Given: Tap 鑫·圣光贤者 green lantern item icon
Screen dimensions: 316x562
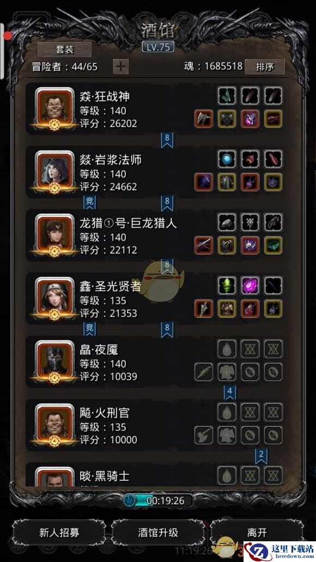Looking at the screenshot, I should pos(227,285).
